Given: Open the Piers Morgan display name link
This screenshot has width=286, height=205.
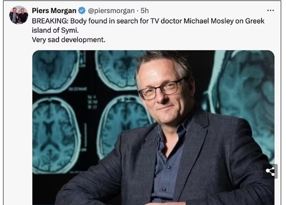Looking at the screenshot, I should point(54,11).
